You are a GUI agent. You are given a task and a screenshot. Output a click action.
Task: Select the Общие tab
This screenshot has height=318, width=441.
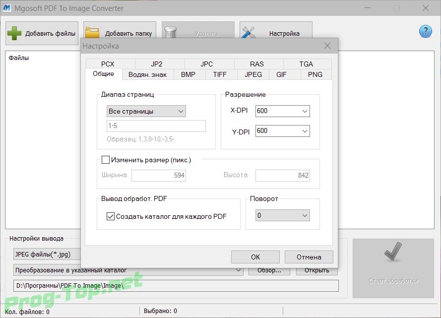pyautogui.click(x=104, y=74)
